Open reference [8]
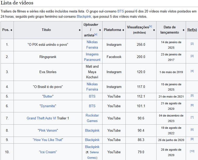Image resolution: width=198 pixels, height=160 pixels. pos(192,130)
